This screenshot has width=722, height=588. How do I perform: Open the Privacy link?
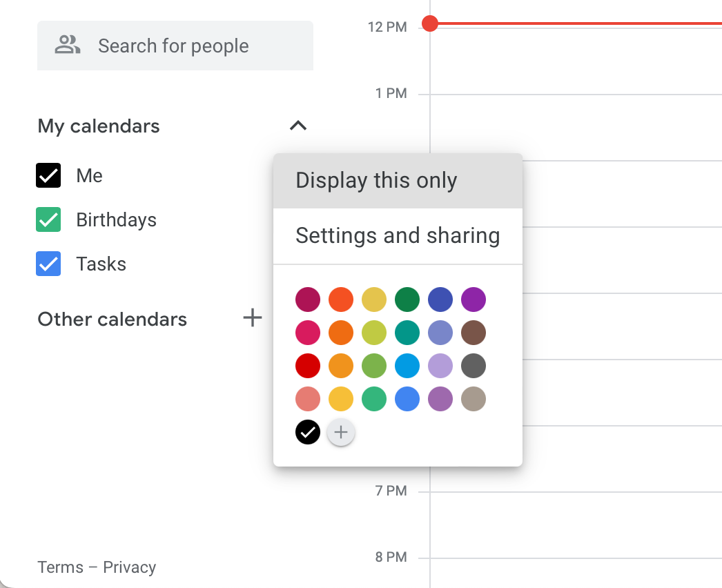[131, 567]
